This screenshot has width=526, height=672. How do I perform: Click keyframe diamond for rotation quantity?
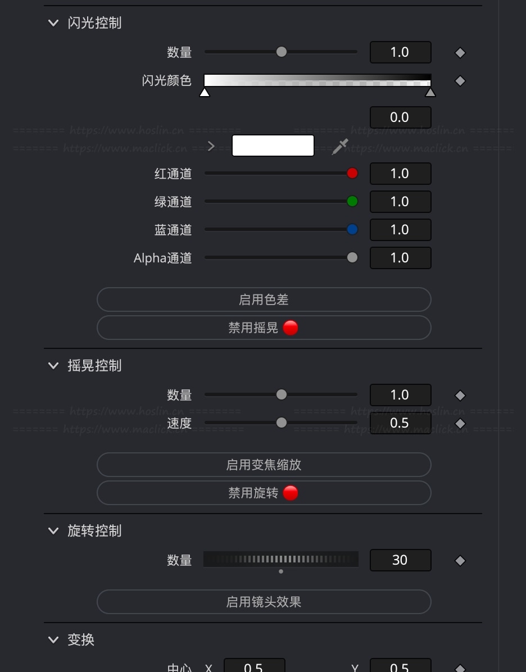tap(460, 561)
